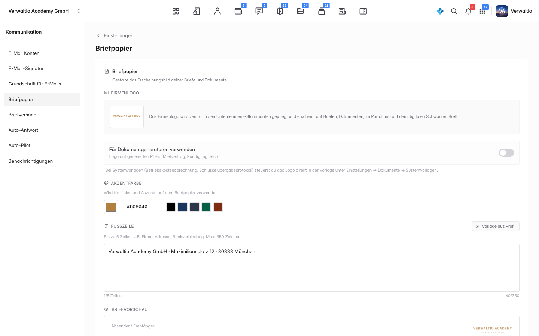The width and height of the screenshot is (539, 336).
Task: Select Grundschrift für E-Mails sidebar item
Action: click(x=42, y=84)
